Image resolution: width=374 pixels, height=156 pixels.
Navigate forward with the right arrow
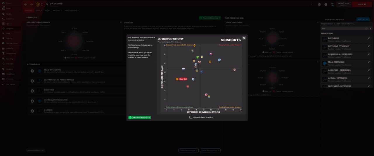pos(31,4)
